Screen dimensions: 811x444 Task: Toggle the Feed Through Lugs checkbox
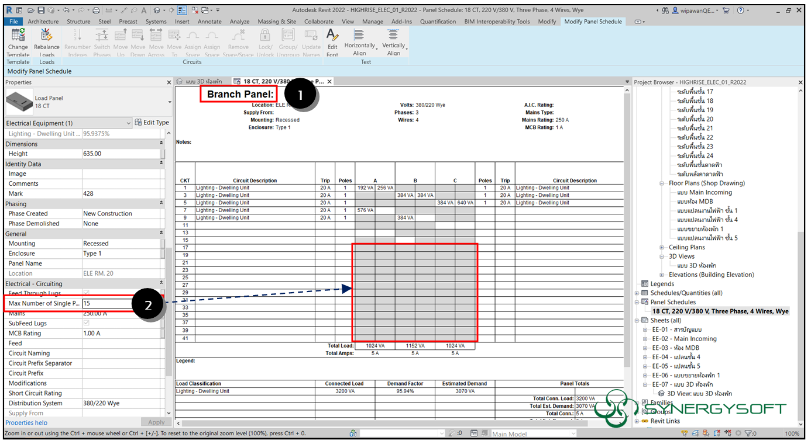coord(86,293)
